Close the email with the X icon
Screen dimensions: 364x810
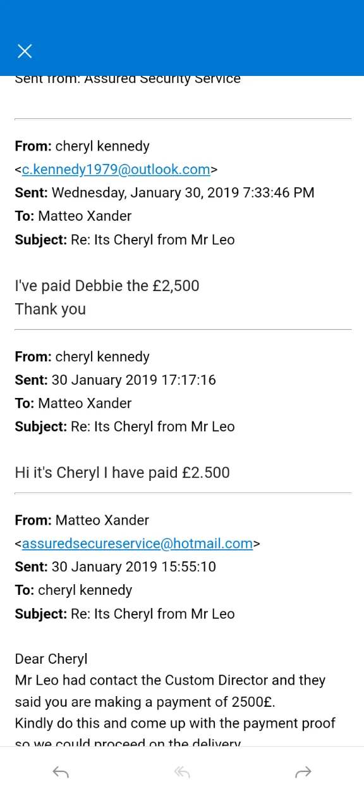coord(25,51)
